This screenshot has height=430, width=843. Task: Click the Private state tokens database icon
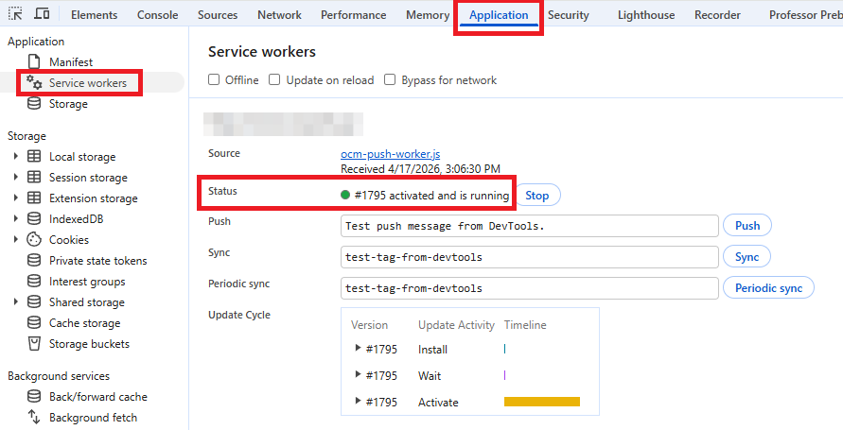tap(34, 260)
